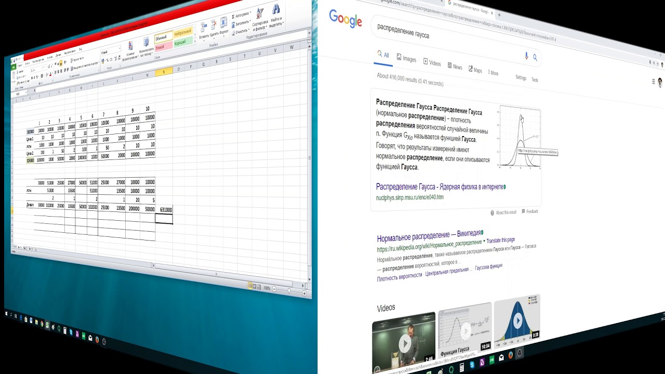Open the 'Плотность вероятности' sitelink
The height and width of the screenshot is (374, 665).
point(400,276)
